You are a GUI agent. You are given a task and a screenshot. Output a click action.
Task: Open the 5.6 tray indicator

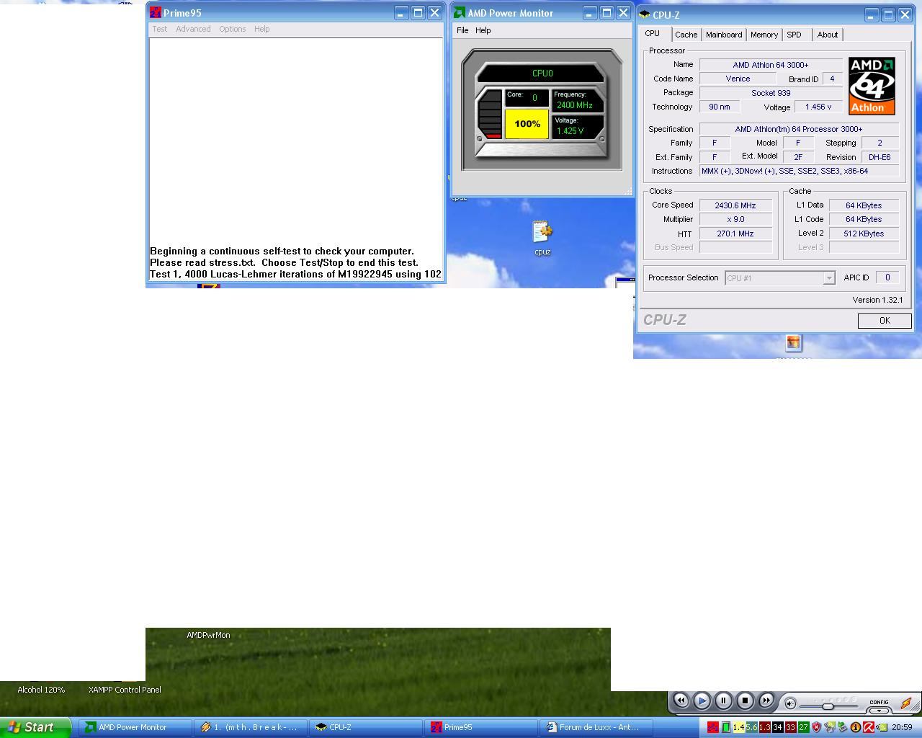tap(752, 727)
